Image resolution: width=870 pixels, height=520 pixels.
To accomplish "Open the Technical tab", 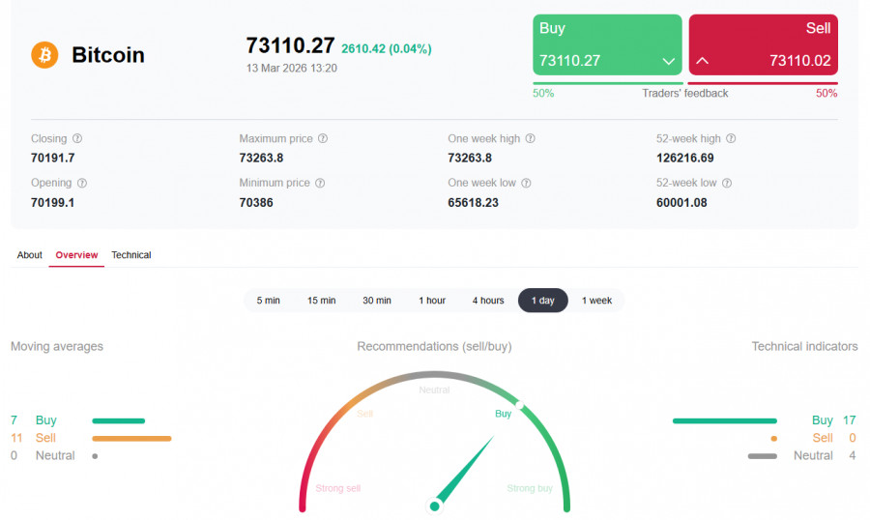I will point(130,255).
